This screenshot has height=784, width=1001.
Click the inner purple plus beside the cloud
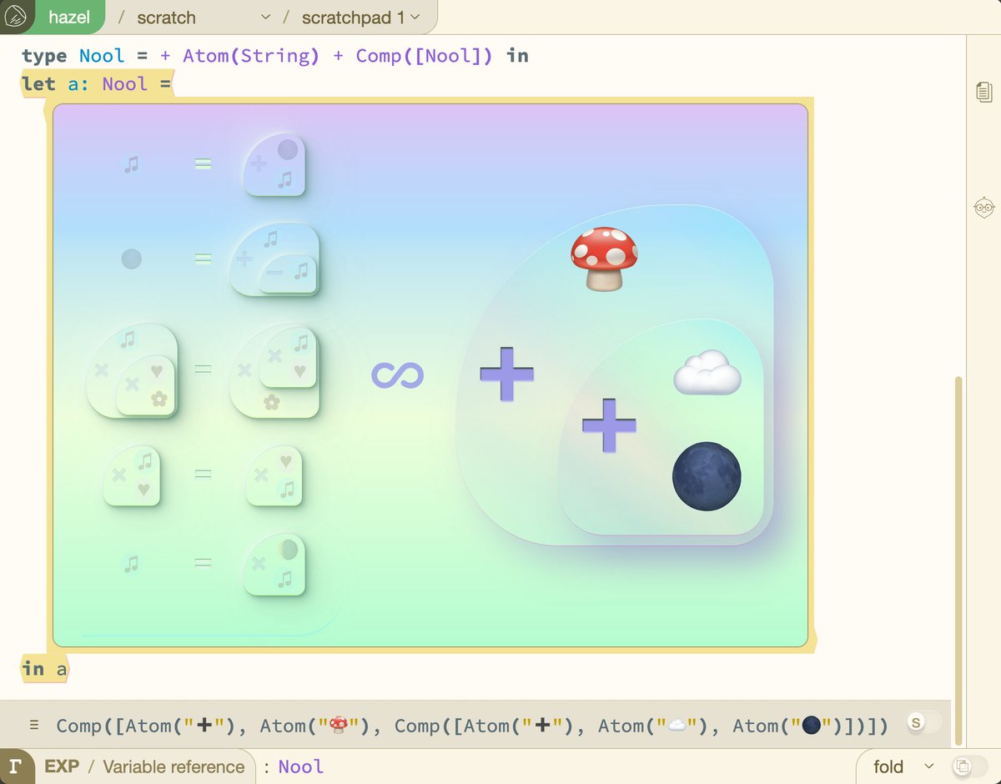[x=609, y=425]
